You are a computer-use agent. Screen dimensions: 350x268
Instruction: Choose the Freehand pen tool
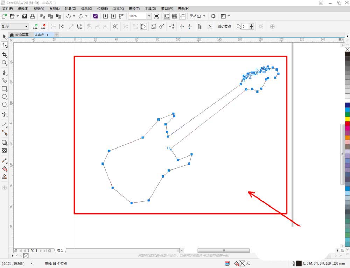pos(5,73)
